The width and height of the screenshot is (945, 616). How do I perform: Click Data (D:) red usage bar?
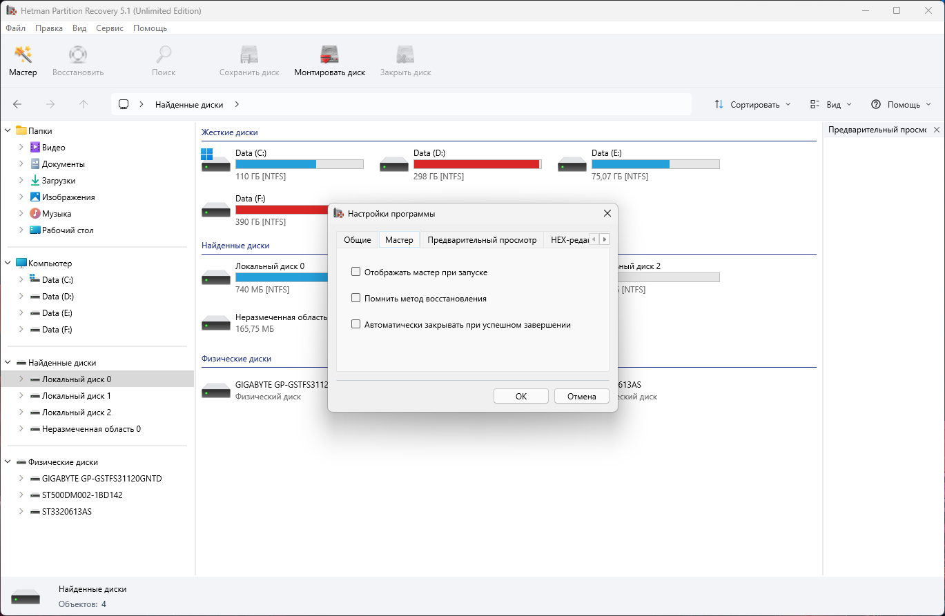coord(478,164)
